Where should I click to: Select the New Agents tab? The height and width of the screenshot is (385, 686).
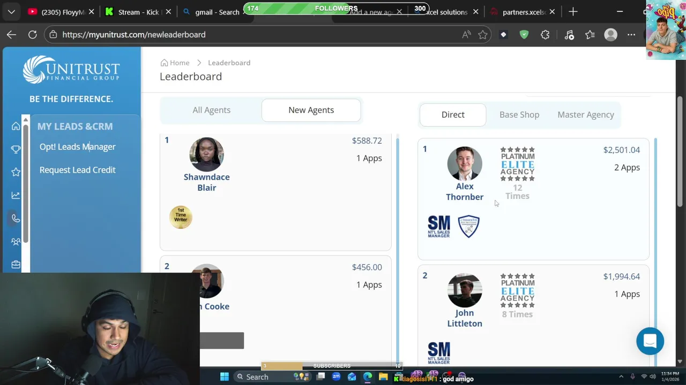(x=311, y=110)
